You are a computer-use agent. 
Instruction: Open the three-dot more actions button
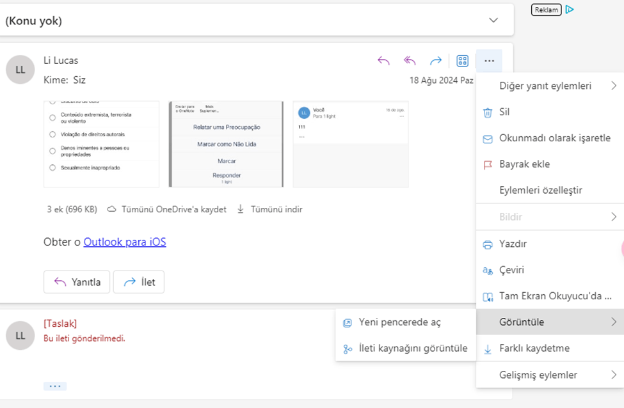pyautogui.click(x=489, y=61)
